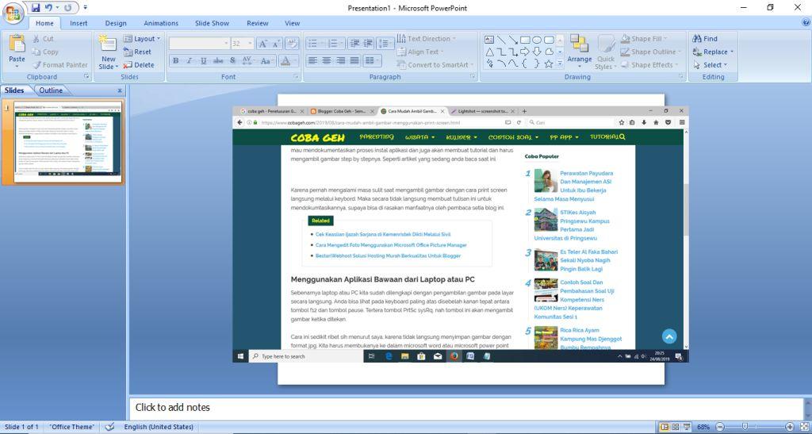
Task: Toggle Bold formatting
Action: (175, 61)
